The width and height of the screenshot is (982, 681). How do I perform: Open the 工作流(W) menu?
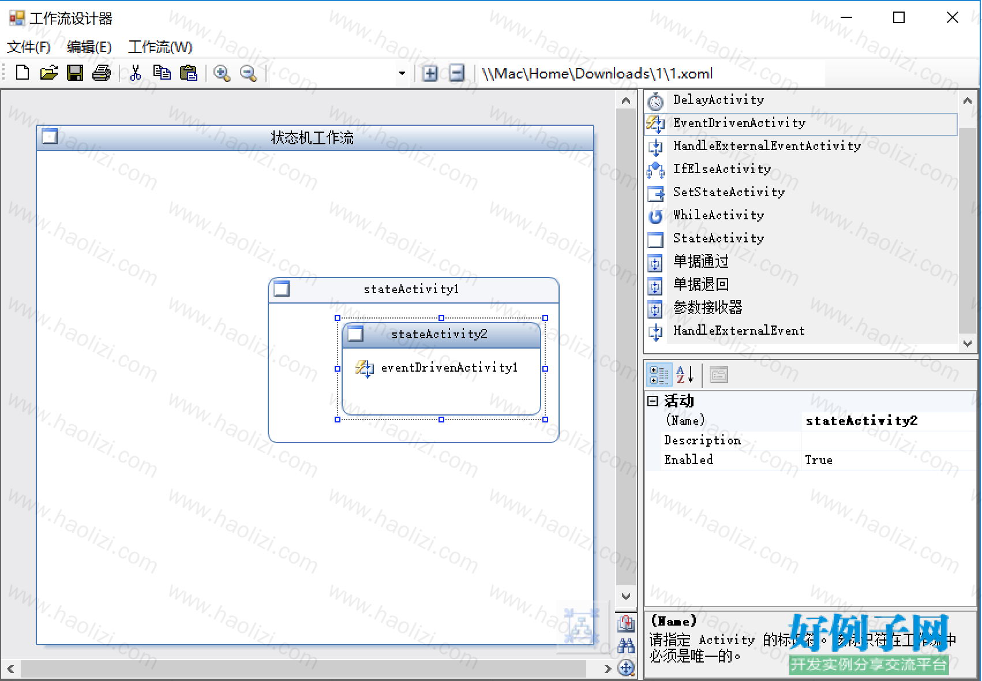point(160,47)
